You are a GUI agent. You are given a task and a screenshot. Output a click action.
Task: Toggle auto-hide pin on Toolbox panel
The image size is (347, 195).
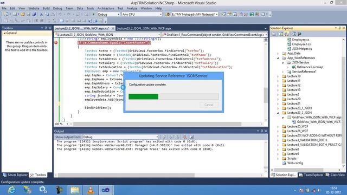tap(46, 28)
